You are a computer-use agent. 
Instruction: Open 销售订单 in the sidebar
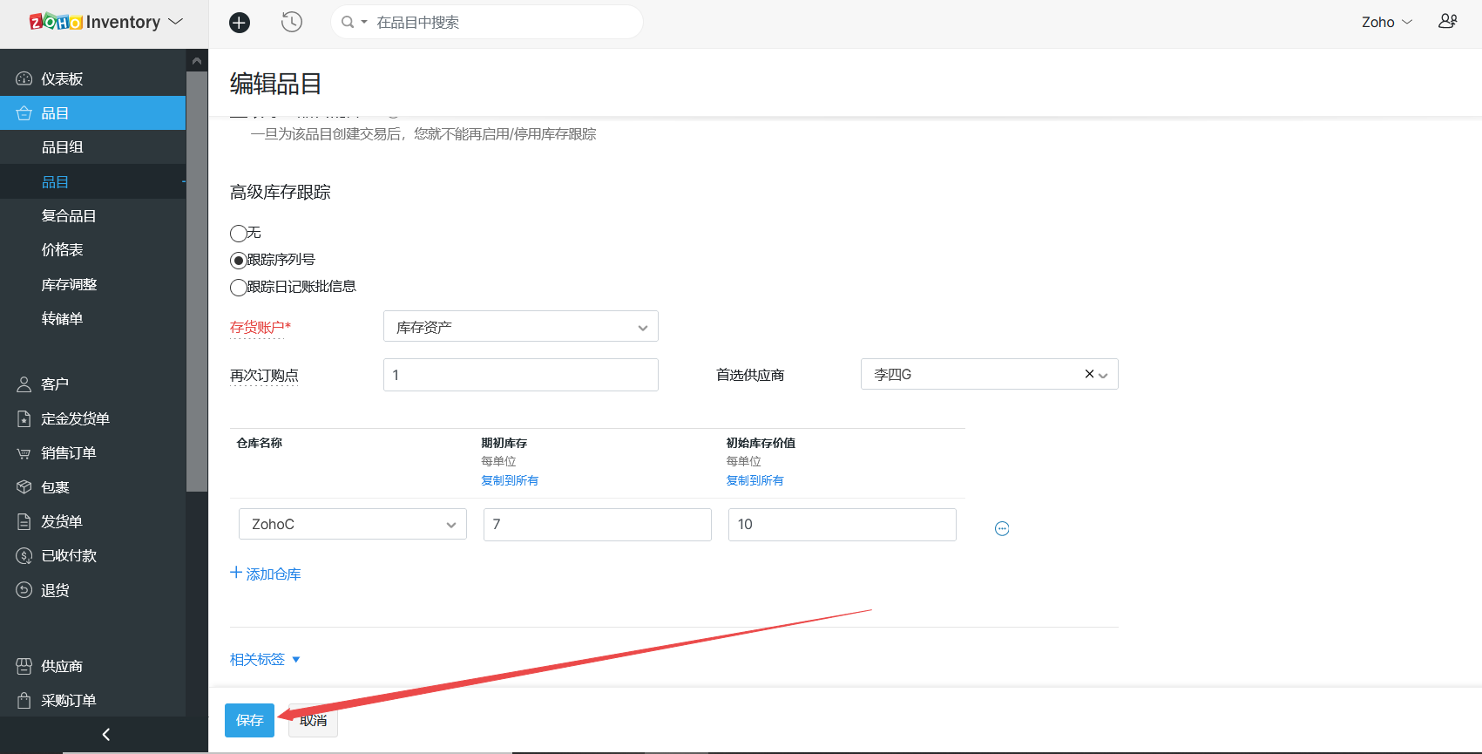[x=68, y=453]
